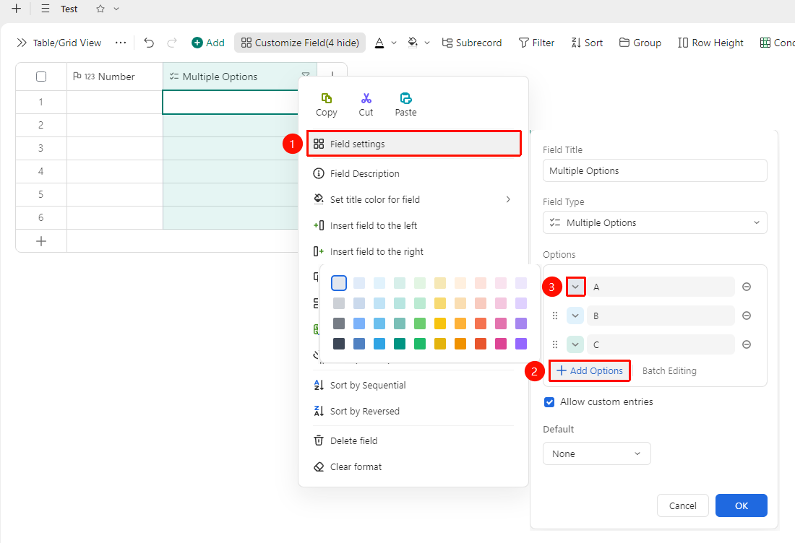795x543 pixels.
Task: Click the star favorite icon beside Test
Action: pos(100,9)
